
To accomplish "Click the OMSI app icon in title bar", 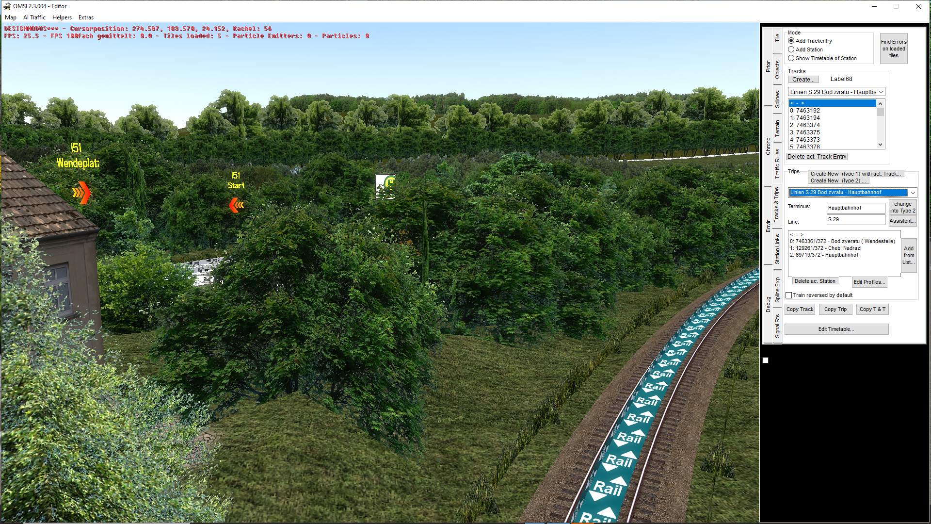I will tap(7, 6).
